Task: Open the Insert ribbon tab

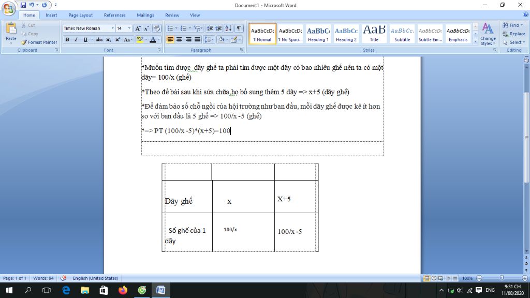Action: [x=51, y=15]
